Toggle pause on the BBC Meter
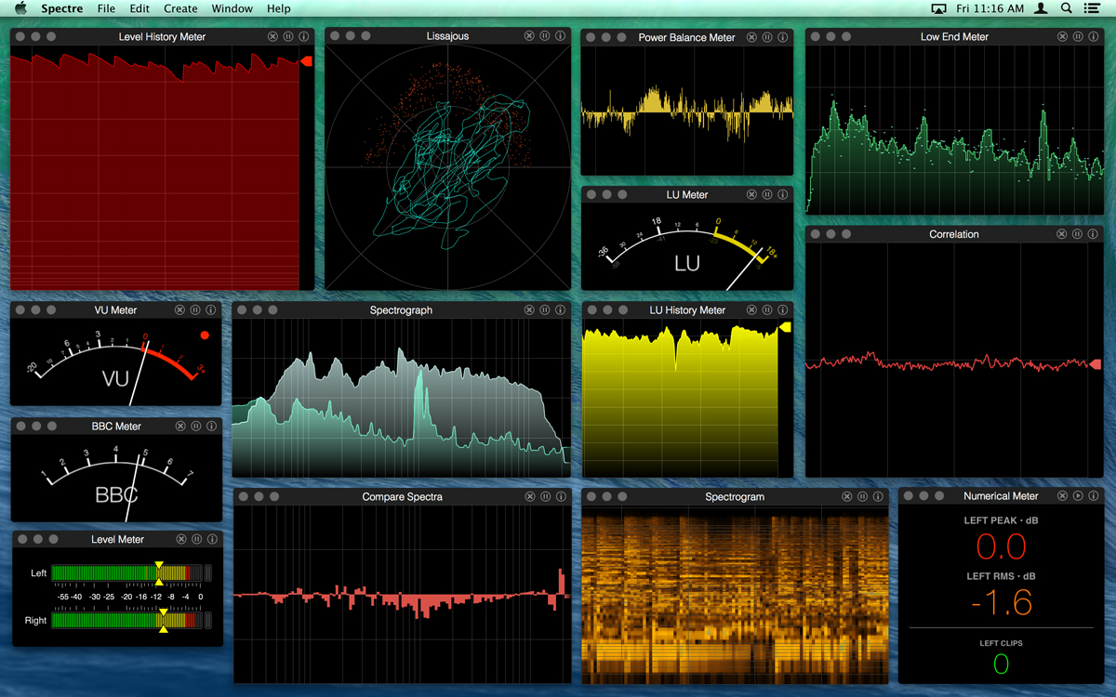The height and width of the screenshot is (697, 1116). 195,426
